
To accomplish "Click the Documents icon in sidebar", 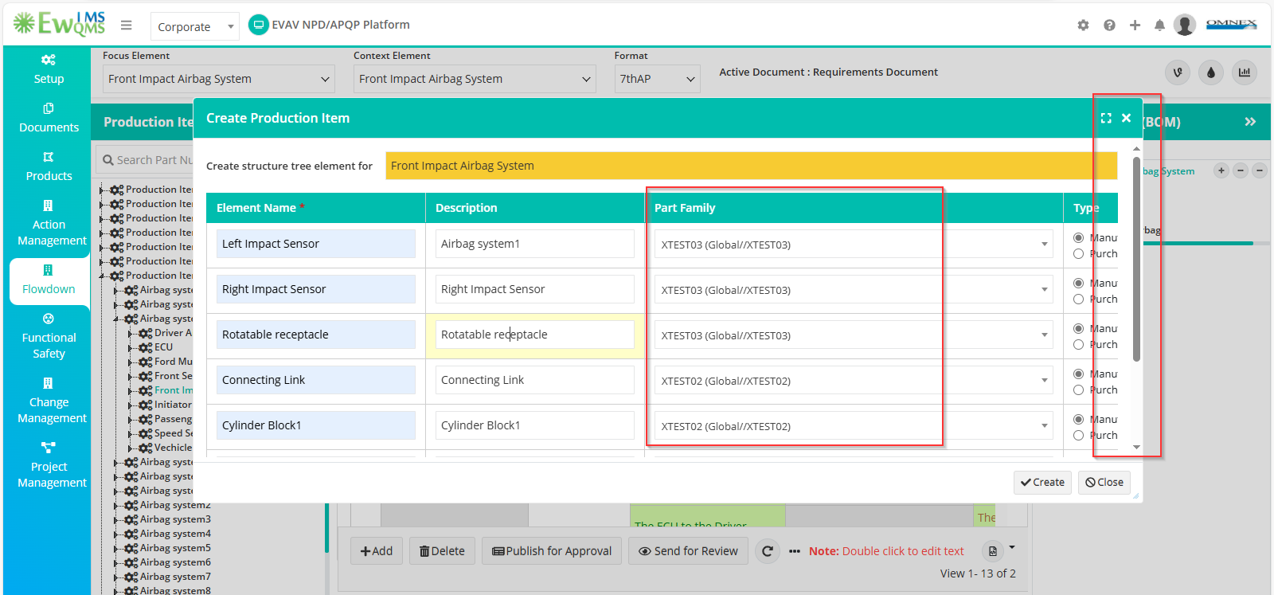I will (49, 108).
